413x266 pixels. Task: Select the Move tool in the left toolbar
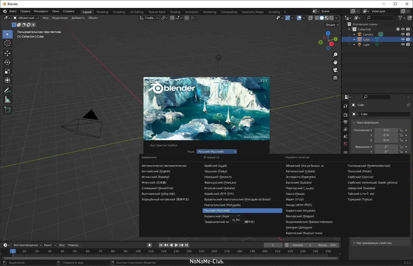tap(7, 53)
